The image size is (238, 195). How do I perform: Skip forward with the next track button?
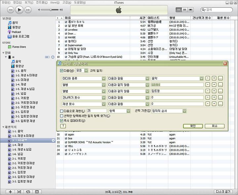point(28,10)
